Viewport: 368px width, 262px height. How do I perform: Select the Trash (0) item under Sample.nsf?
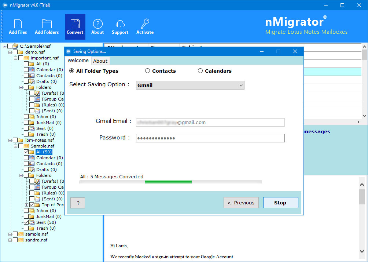tap(46, 228)
